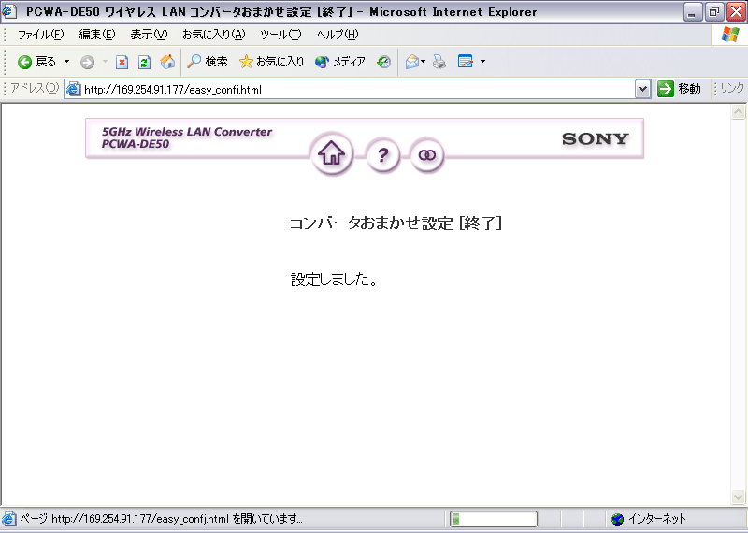Screen dimensions: 748x533
Task: Click the History icon in toolbar
Action: 383,62
